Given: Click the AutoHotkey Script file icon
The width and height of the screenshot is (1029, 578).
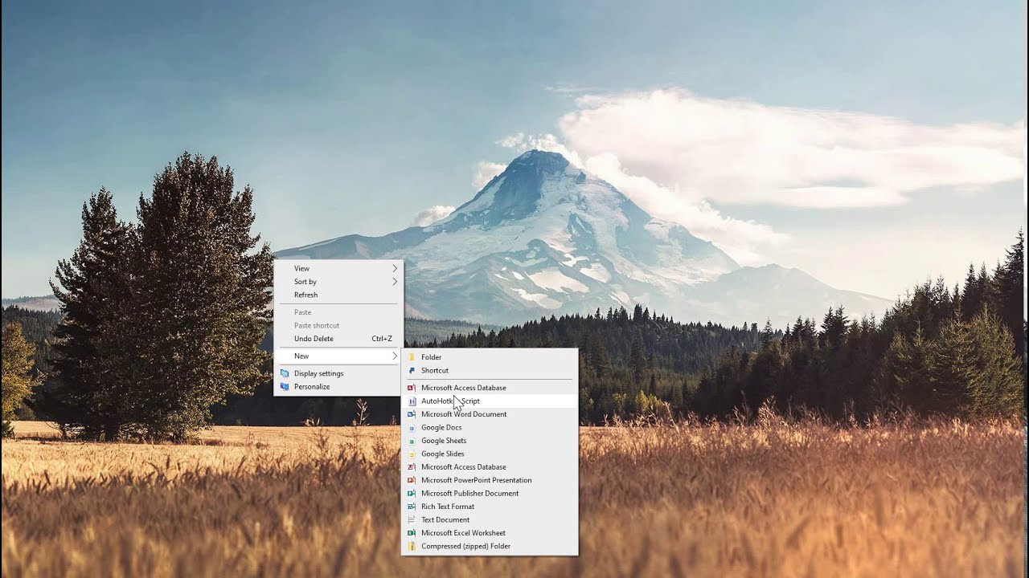Looking at the screenshot, I should click(x=412, y=401).
